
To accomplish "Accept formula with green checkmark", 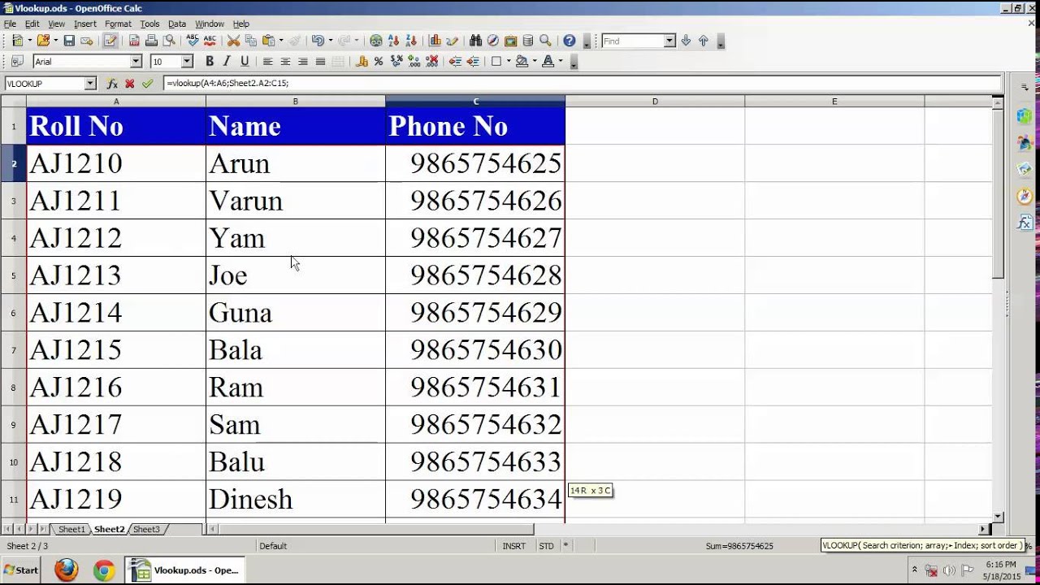I will pyautogui.click(x=147, y=84).
